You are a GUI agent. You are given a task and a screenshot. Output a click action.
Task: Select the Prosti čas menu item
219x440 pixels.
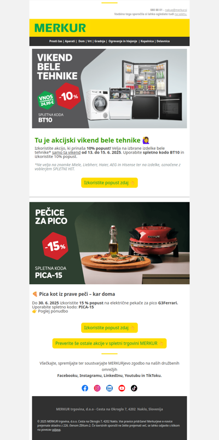point(56,41)
